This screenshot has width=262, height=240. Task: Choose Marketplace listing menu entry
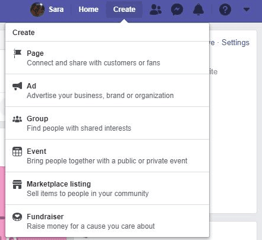pos(107,188)
